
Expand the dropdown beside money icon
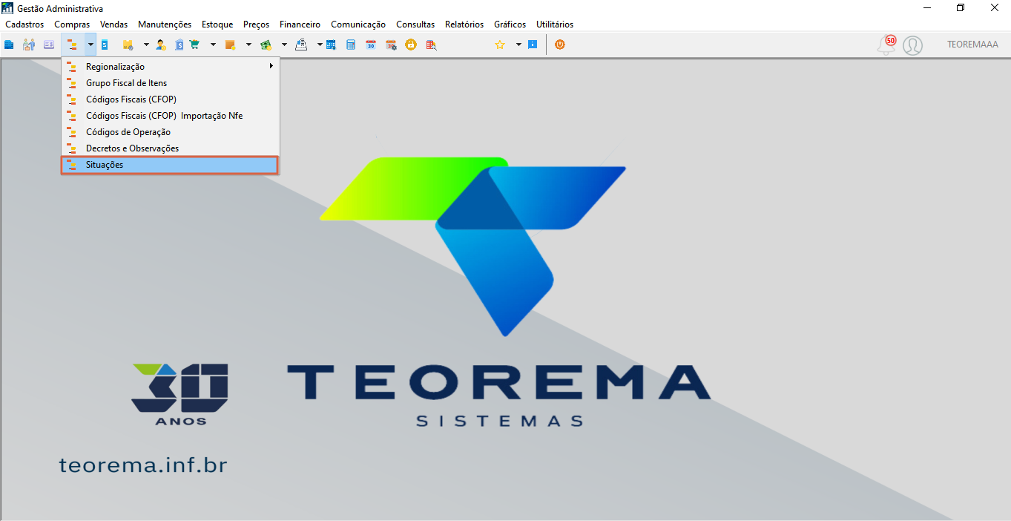[284, 45]
